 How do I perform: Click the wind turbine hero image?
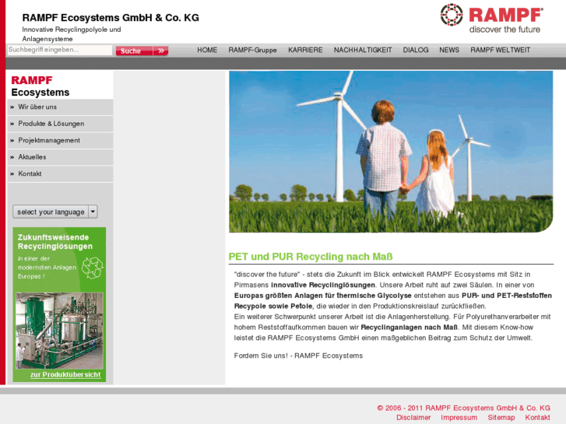coord(391,152)
